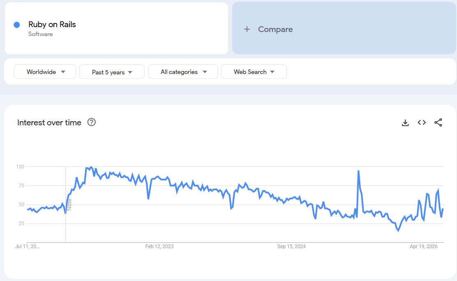Change the Past 5 years time range
This screenshot has height=281, width=457.
coord(112,72)
